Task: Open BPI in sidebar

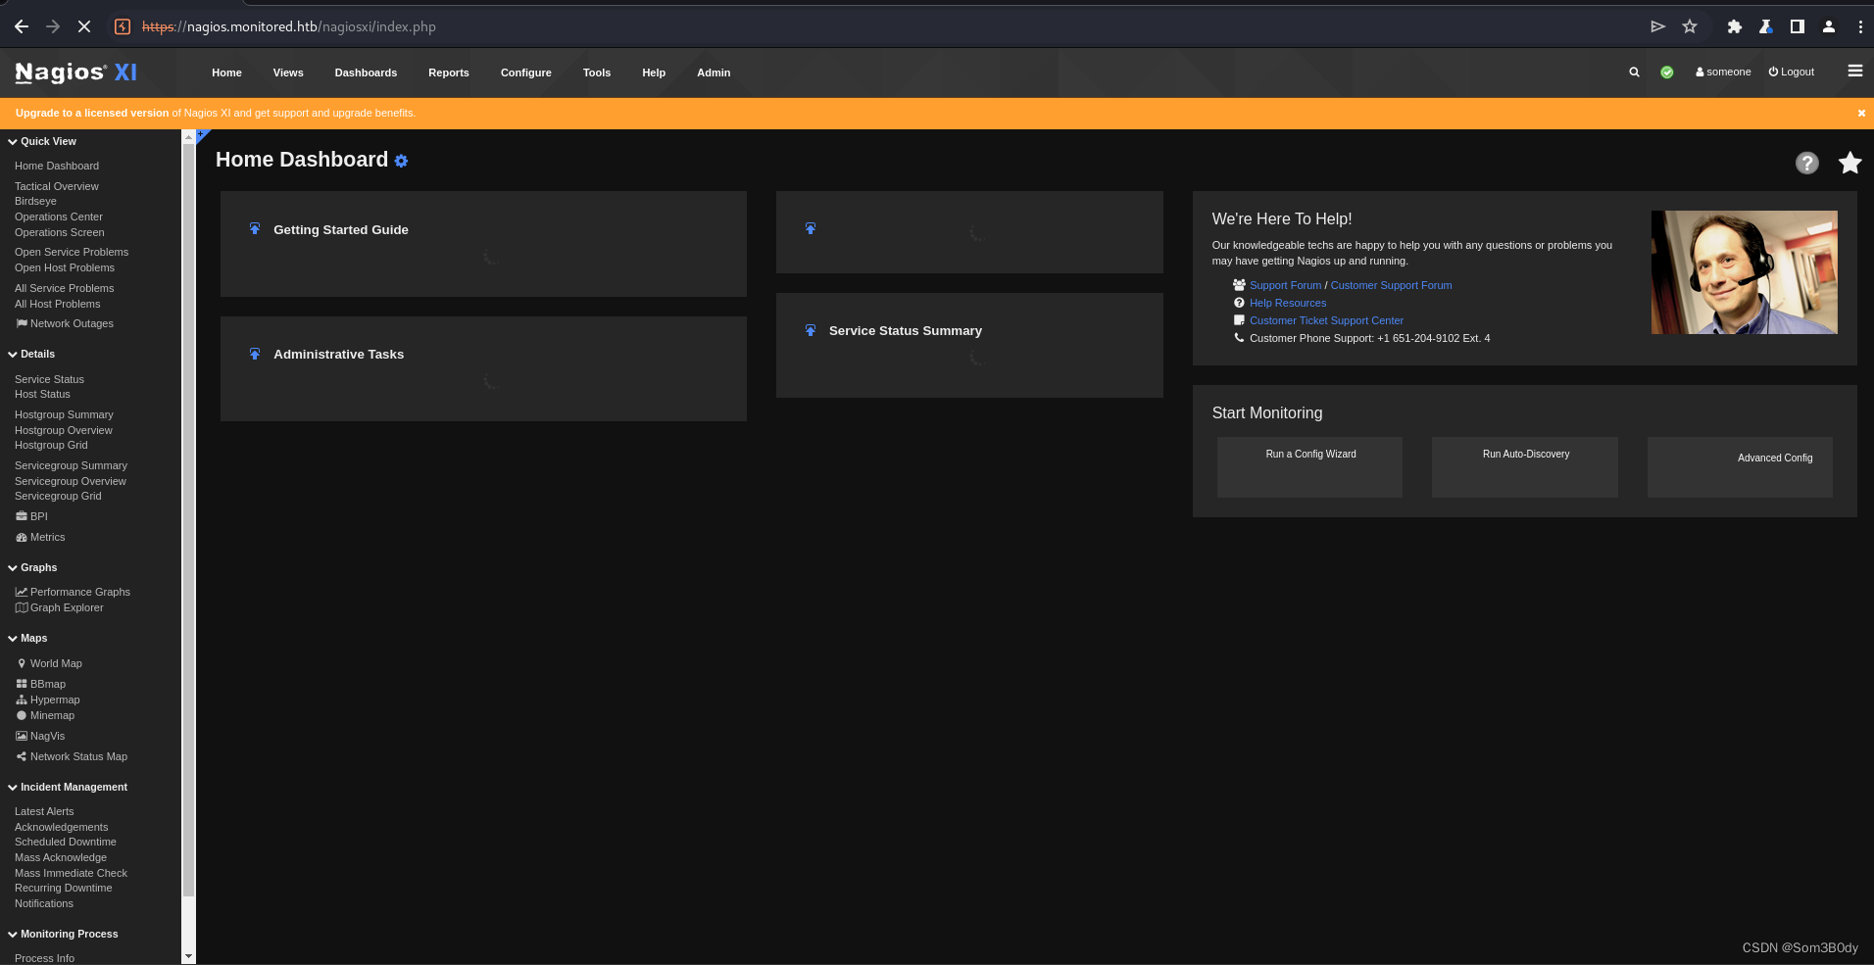Action: point(31,516)
